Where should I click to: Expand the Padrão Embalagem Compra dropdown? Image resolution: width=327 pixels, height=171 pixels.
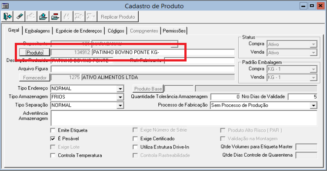(x=313, y=69)
